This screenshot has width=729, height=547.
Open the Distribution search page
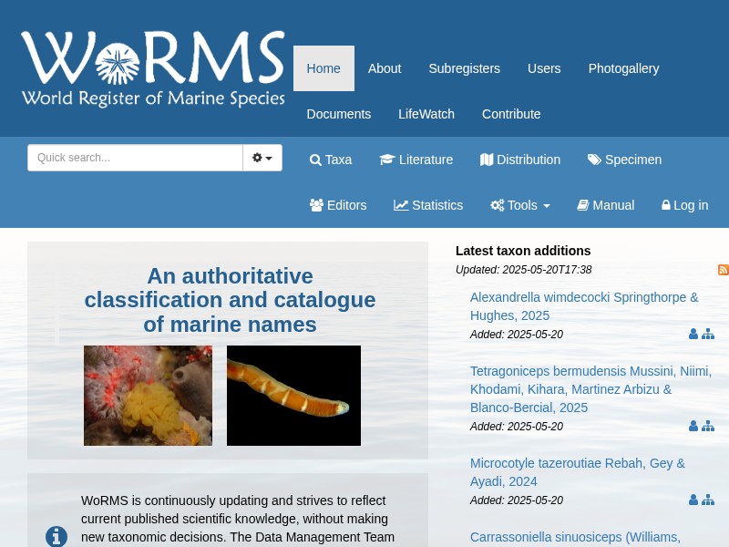pyautogui.click(x=520, y=160)
